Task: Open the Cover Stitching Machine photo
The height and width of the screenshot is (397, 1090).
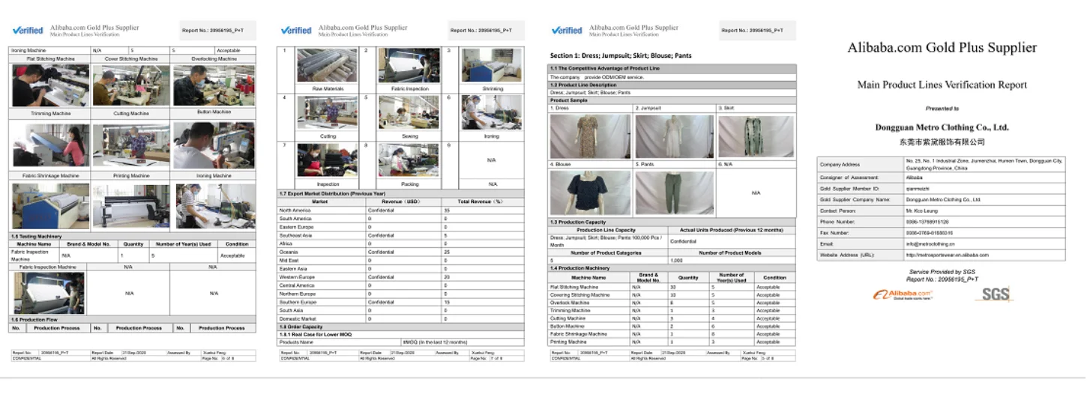Action: [131, 85]
